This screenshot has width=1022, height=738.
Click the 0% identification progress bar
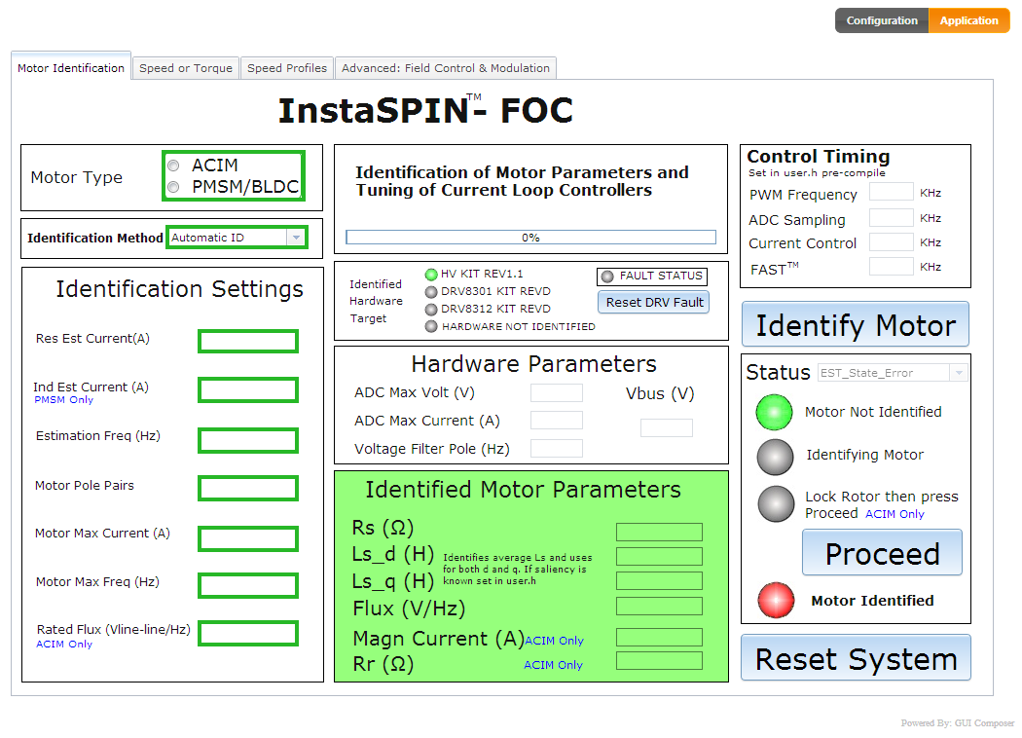(x=530, y=238)
